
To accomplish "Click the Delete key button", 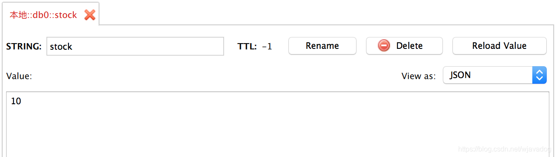I will tap(404, 46).
